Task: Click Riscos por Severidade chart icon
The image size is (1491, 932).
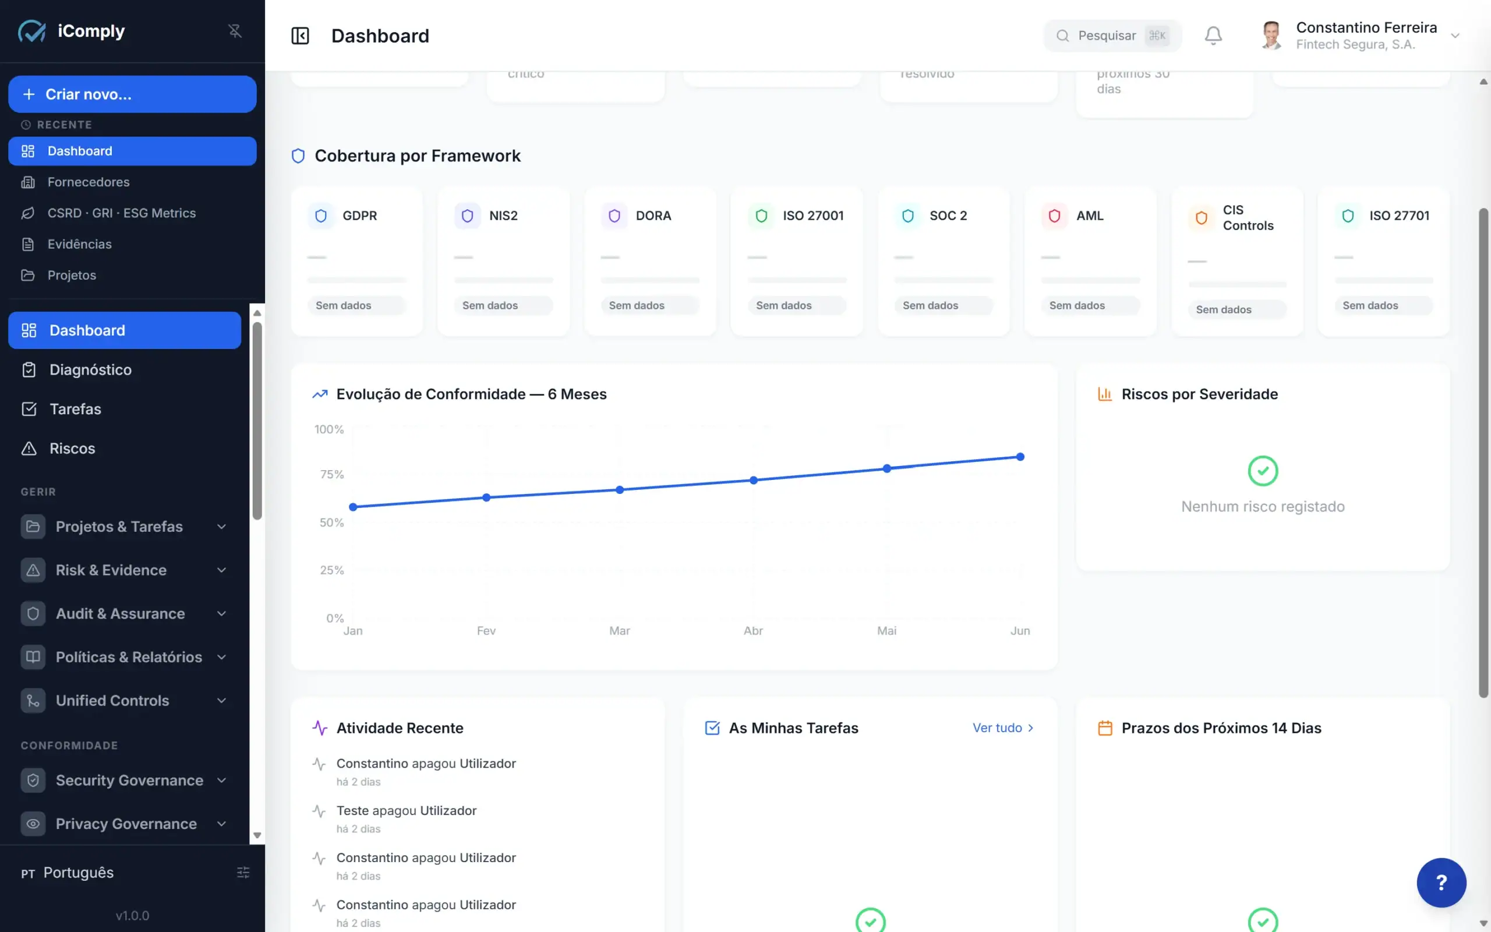Action: [x=1105, y=394]
